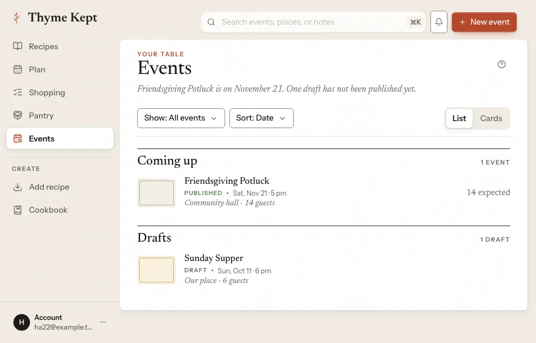Viewport: 536px width, 343px height.
Task: Click the Shopping checklist icon
Action: [x=18, y=92]
